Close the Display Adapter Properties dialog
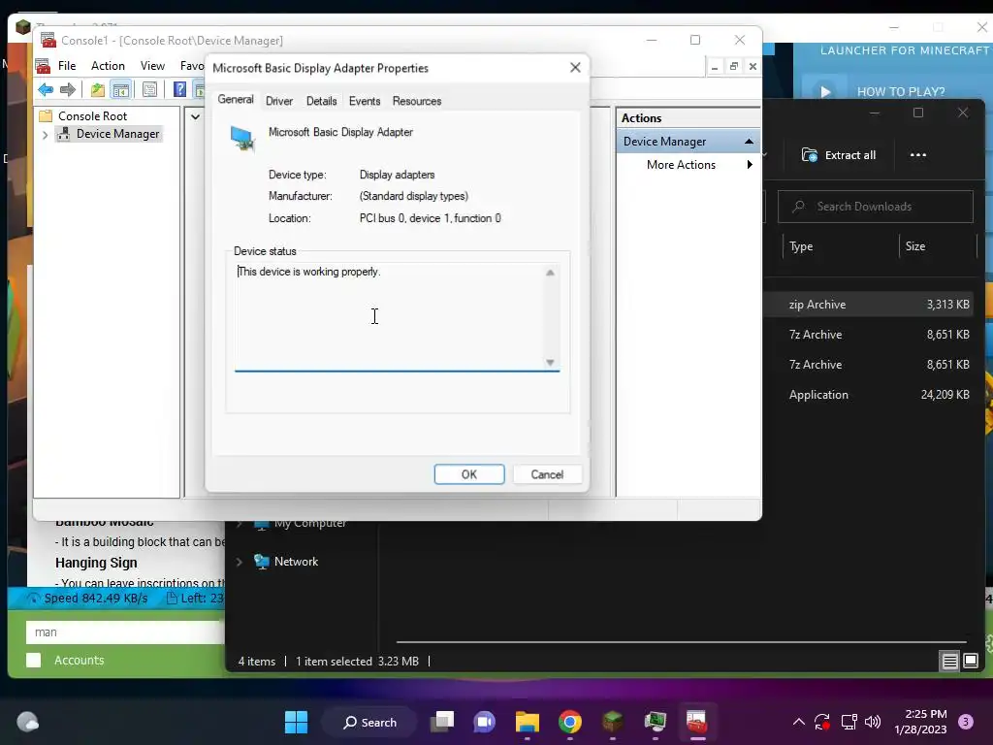 pos(575,67)
